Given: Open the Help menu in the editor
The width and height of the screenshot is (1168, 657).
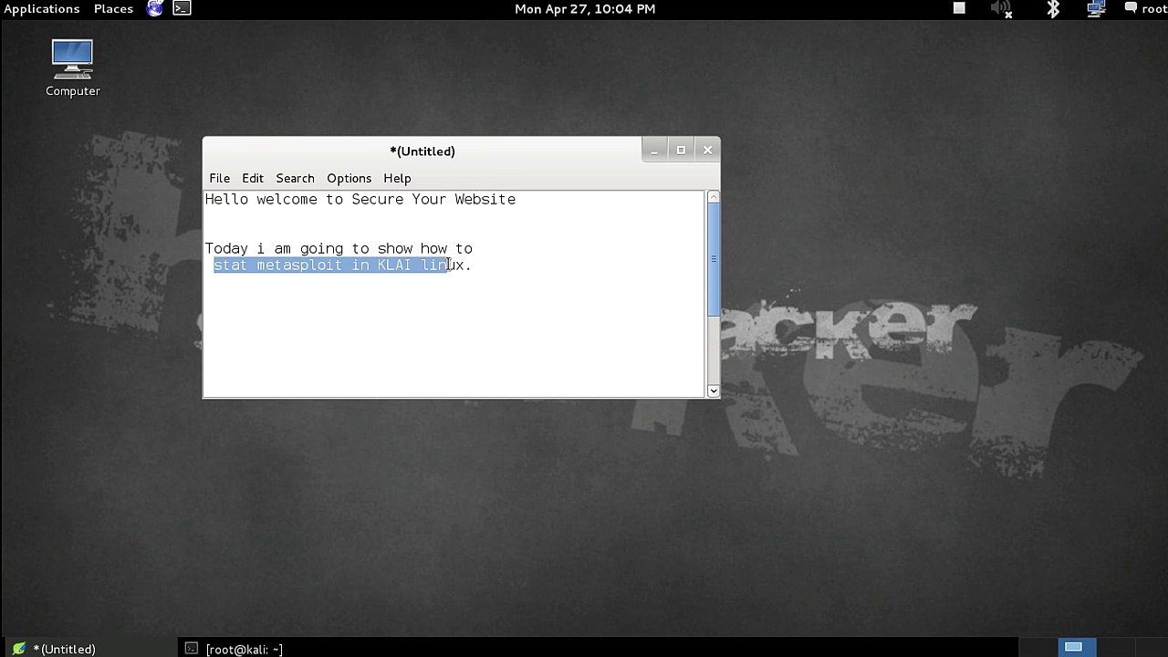Looking at the screenshot, I should pyautogui.click(x=397, y=178).
